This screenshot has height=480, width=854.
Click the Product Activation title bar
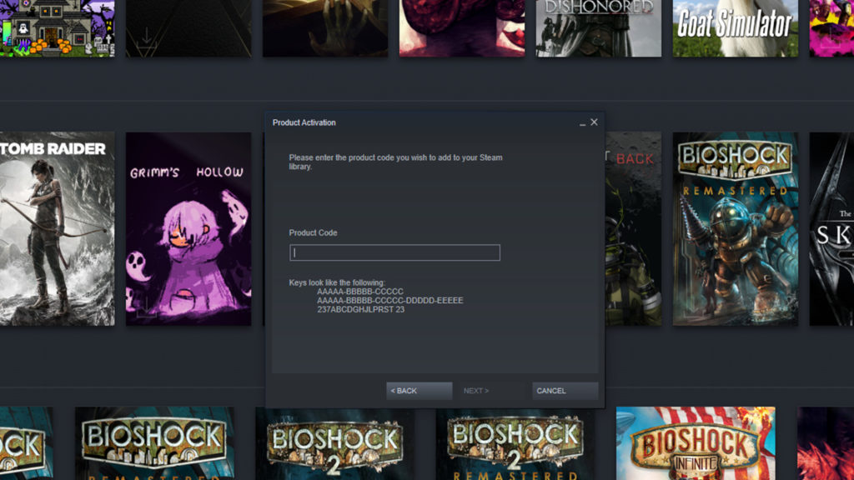pyautogui.click(x=417, y=122)
